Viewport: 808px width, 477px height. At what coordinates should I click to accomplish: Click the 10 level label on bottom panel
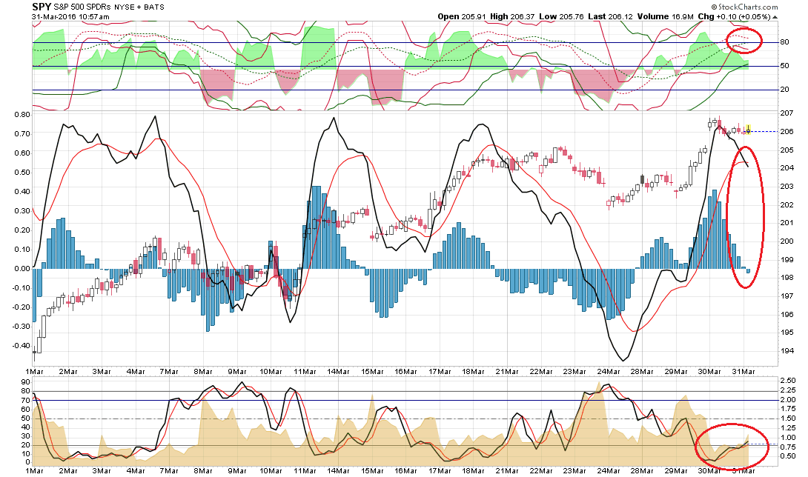tap(25, 453)
